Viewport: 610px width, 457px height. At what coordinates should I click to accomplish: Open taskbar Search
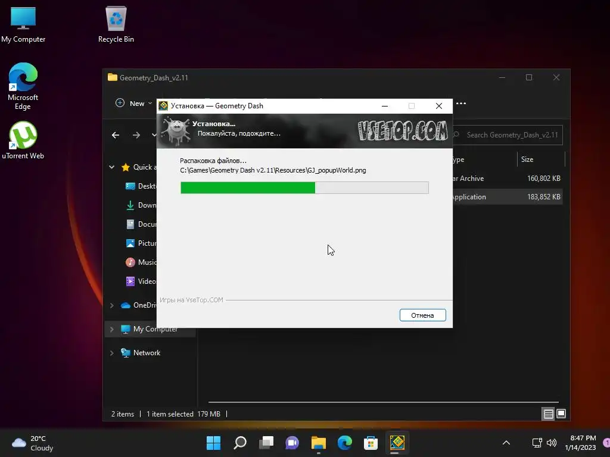[x=240, y=443]
